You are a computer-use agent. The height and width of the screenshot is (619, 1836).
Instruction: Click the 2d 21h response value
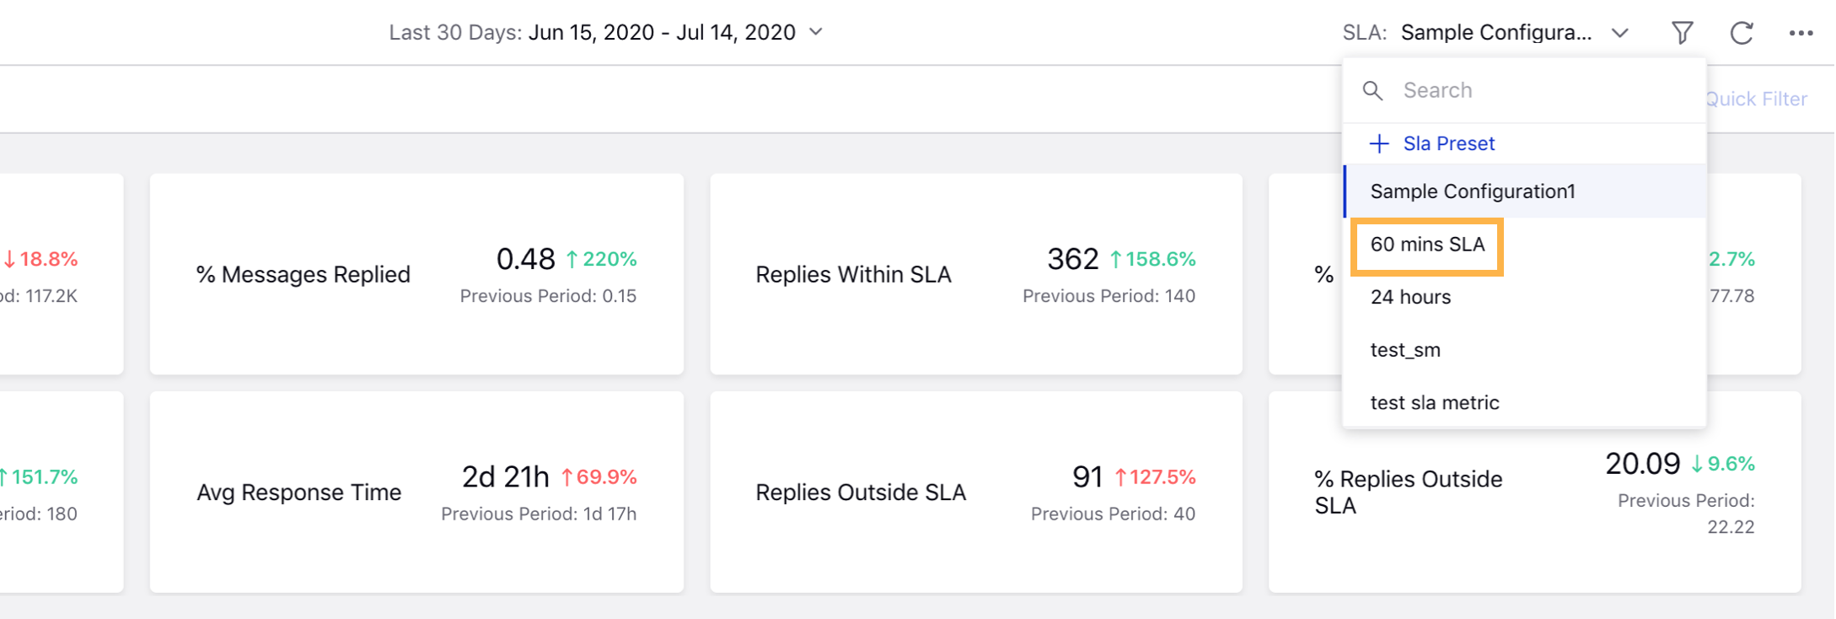[x=505, y=477]
